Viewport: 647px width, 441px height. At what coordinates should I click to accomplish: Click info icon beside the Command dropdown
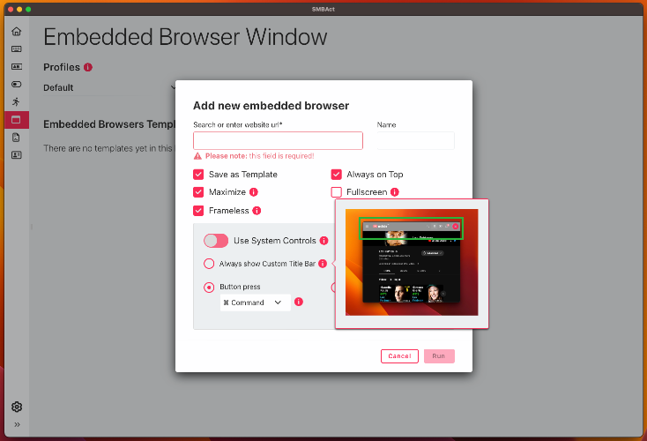[x=299, y=302]
